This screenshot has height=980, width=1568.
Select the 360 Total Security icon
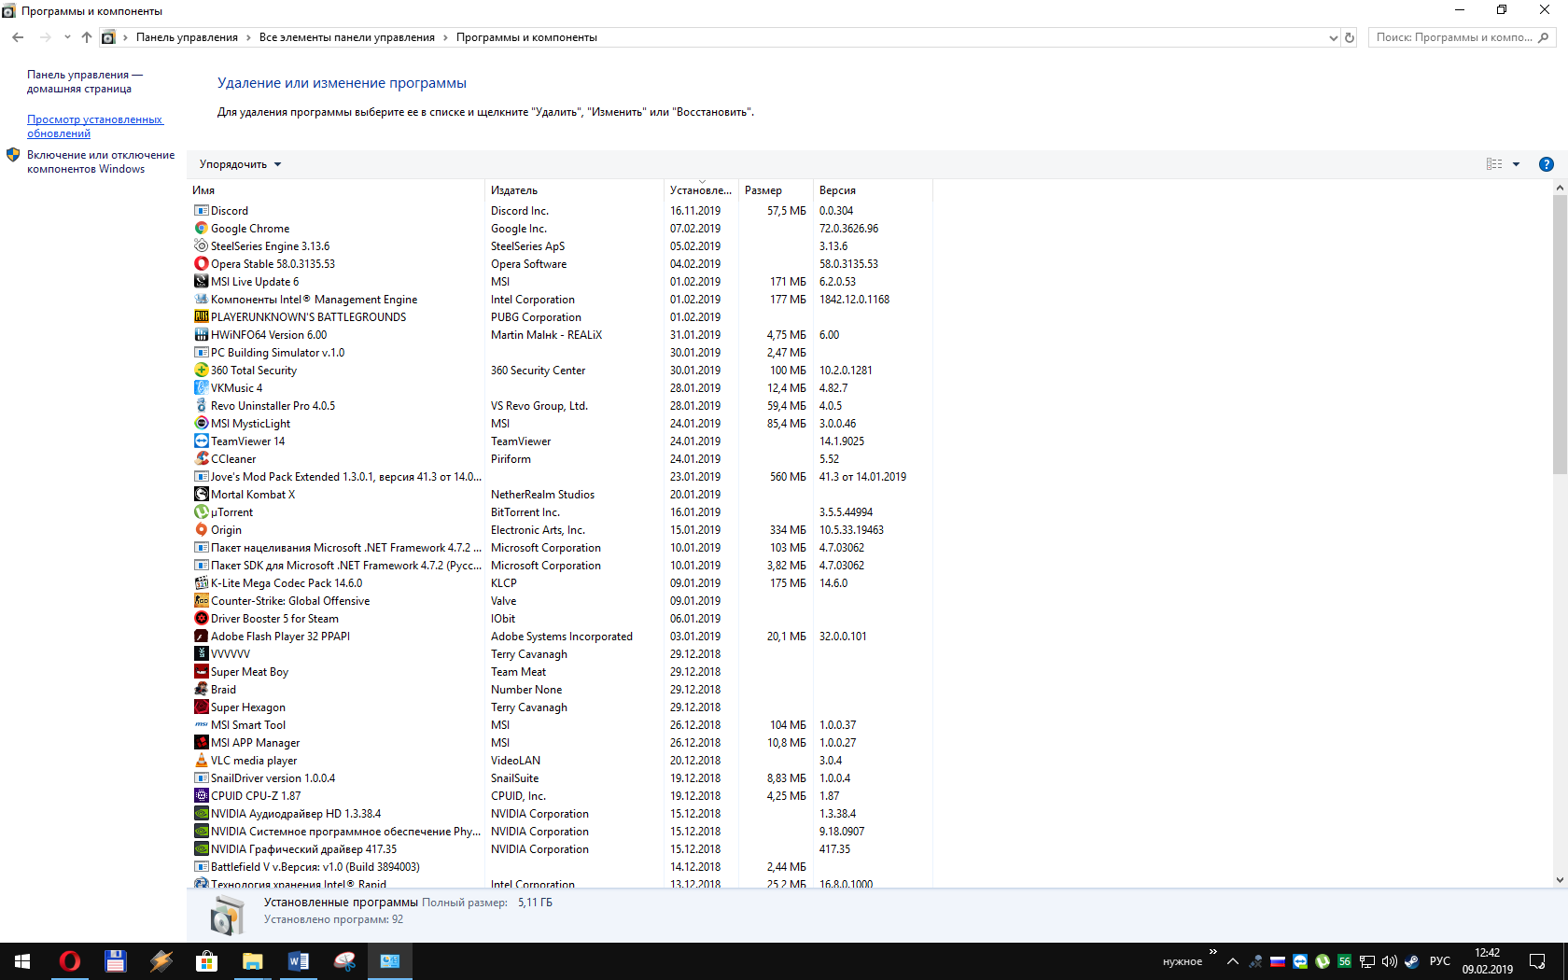click(201, 371)
